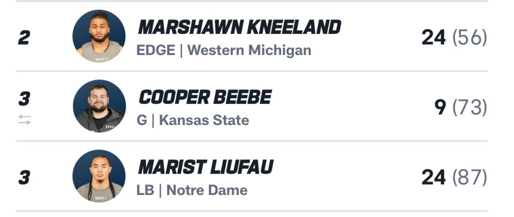Click Western Michigan school label
The width and height of the screenshot is (514, 217).
tap(249, 50)
